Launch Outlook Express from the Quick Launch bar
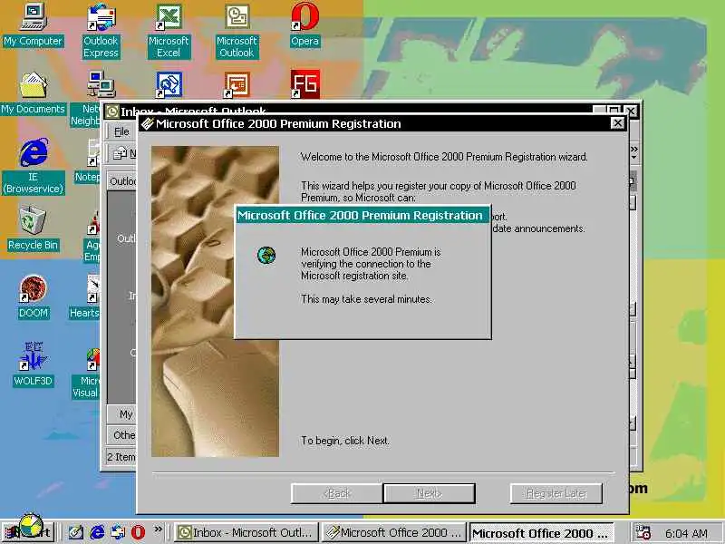Image resolution: width=725 pixels, height=544 pixels. point(118,532)
